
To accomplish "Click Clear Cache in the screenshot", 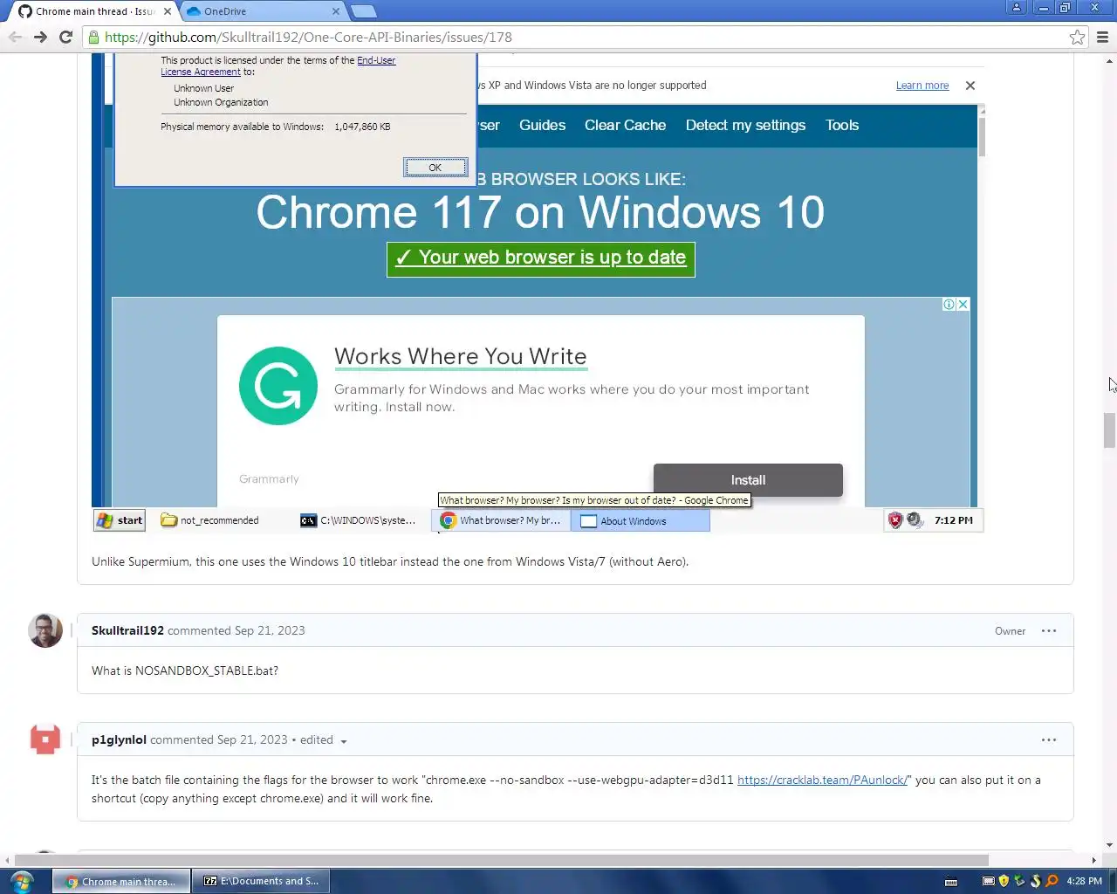I will pyautogui.click(x=625, y=125).
